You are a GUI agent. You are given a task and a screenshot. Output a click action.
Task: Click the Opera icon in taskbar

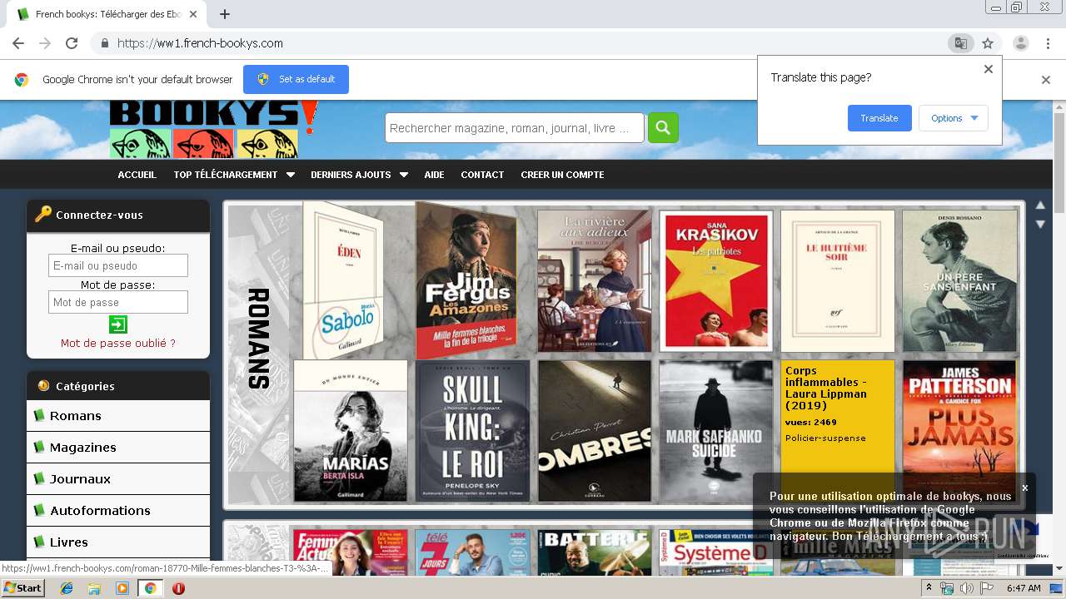178,588
